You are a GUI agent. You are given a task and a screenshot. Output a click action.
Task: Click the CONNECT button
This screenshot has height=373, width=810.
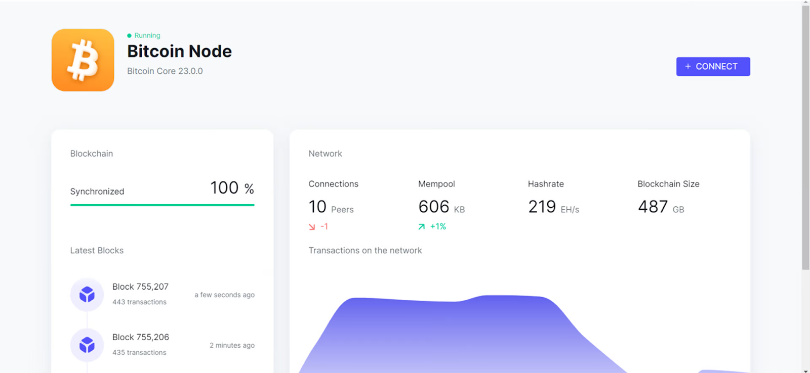point(713,66)
